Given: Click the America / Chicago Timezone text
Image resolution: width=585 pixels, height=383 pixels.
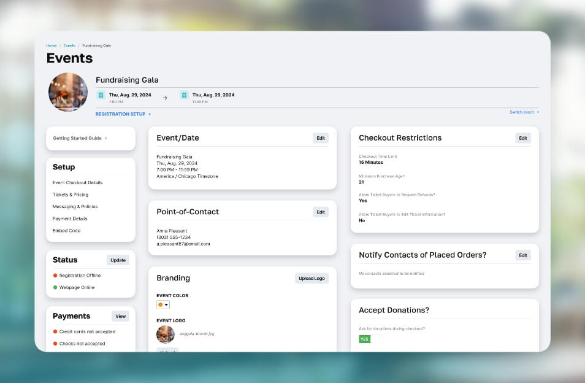Looking at the screenshot, I should tap(187, 176).
